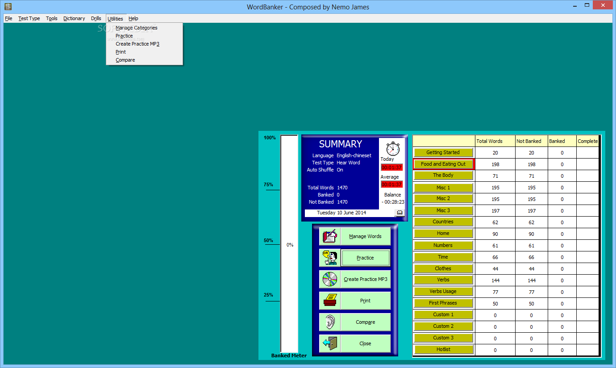Choose Print in the Utilities dropdown menu
The image size is (616, 368).
tap(144, 52)
